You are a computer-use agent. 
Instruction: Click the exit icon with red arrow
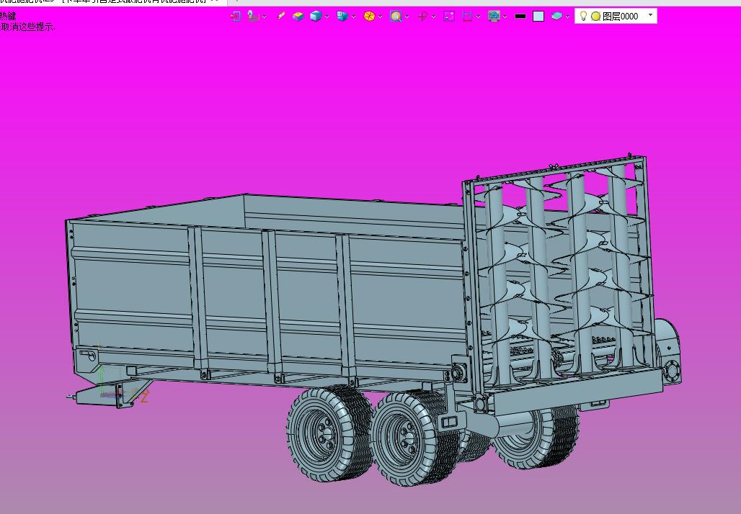pyautogui.click(x=236, y=16)
